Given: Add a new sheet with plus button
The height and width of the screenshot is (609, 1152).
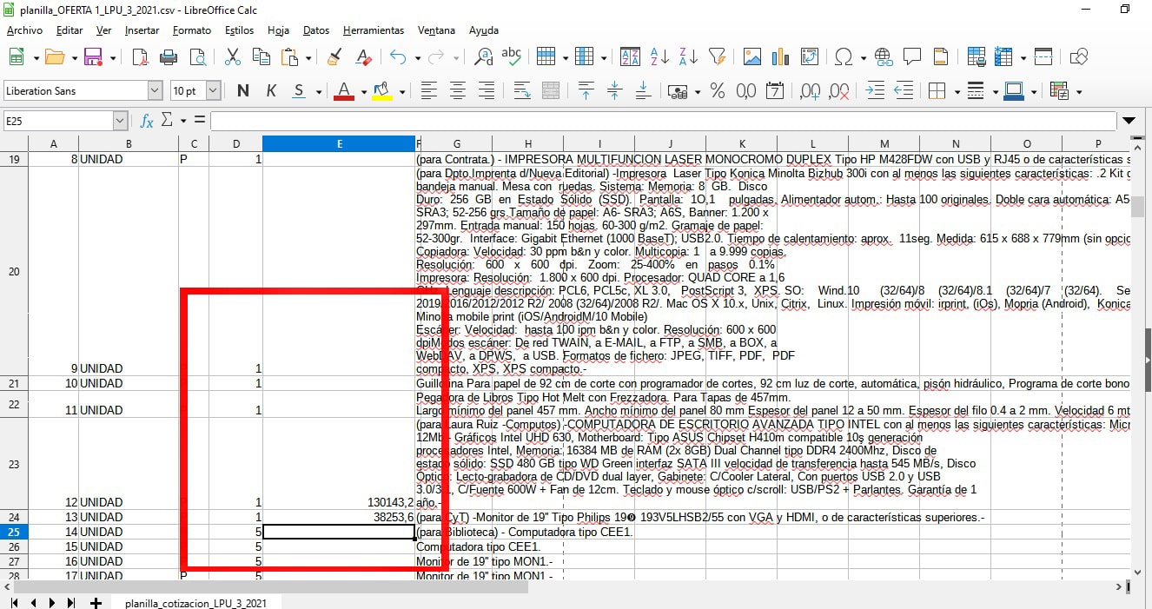Looking at the screenshot, I should click(96, 603).
